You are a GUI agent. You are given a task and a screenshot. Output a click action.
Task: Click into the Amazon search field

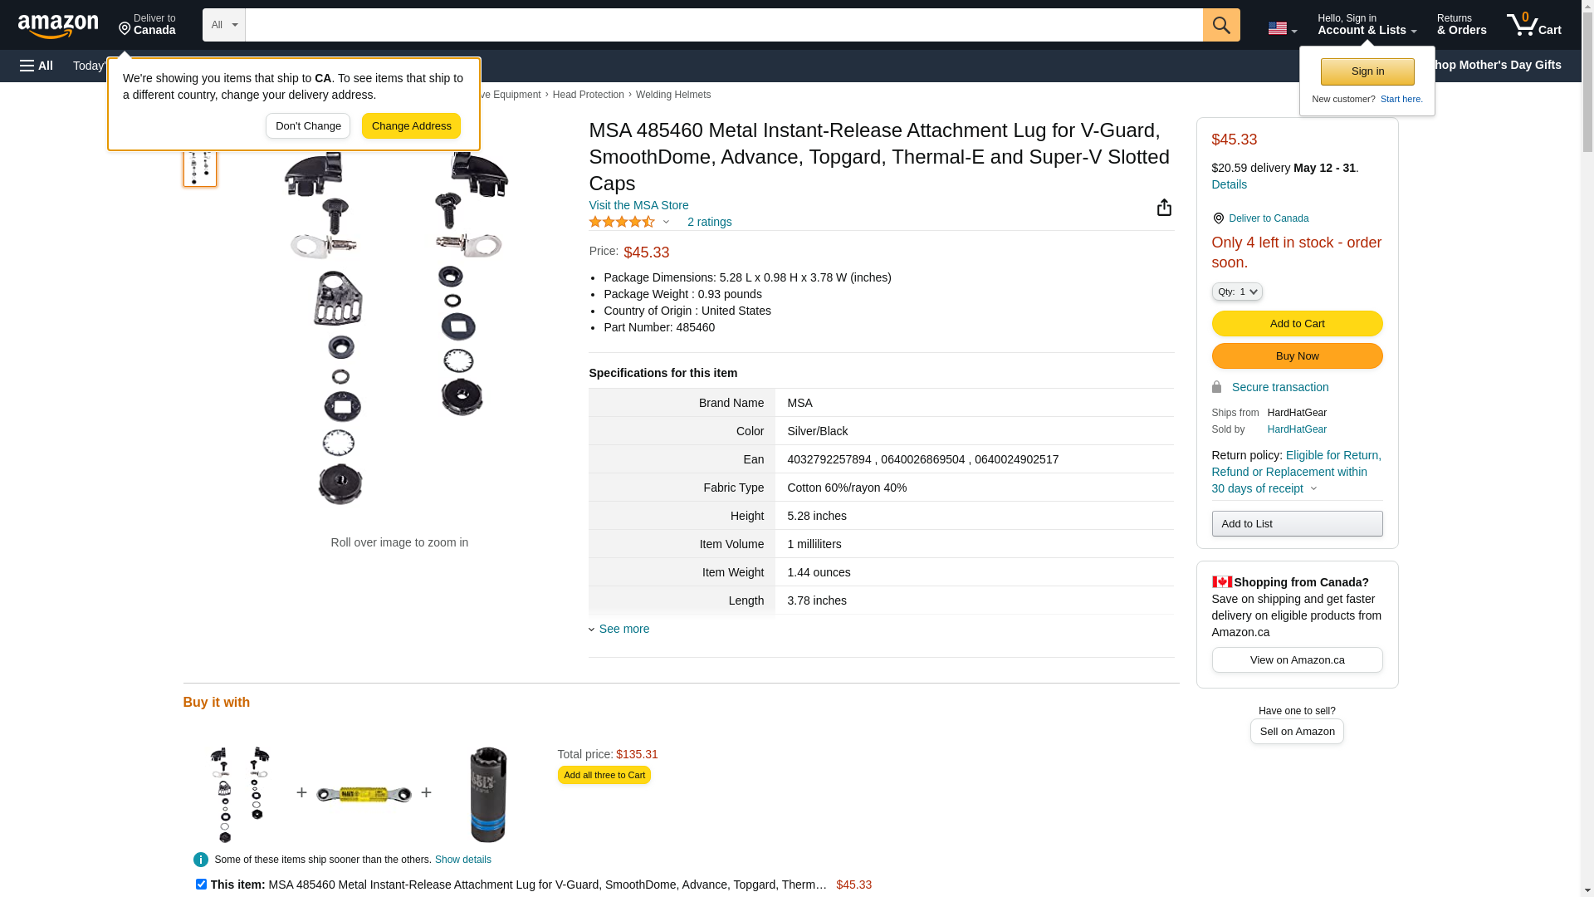tap(723, 25)
